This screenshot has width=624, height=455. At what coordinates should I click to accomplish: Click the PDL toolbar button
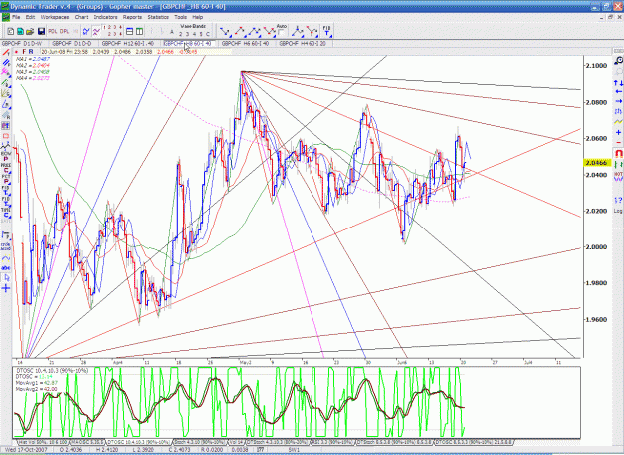[53, 31]
